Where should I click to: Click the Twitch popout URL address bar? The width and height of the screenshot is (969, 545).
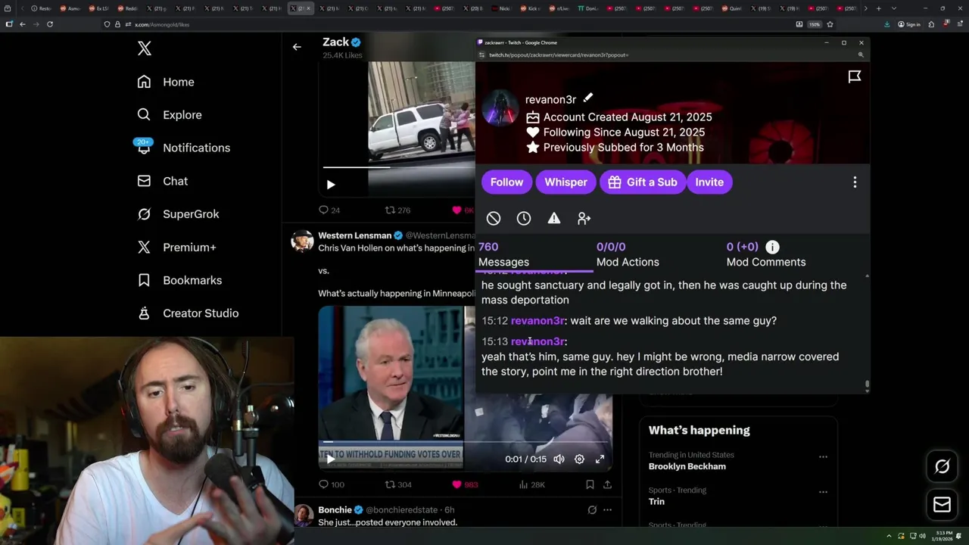coord(558,54)
